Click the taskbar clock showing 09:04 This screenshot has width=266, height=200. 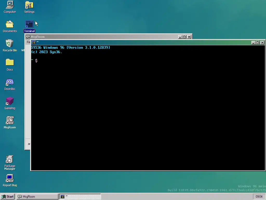[x=259, y=197]
